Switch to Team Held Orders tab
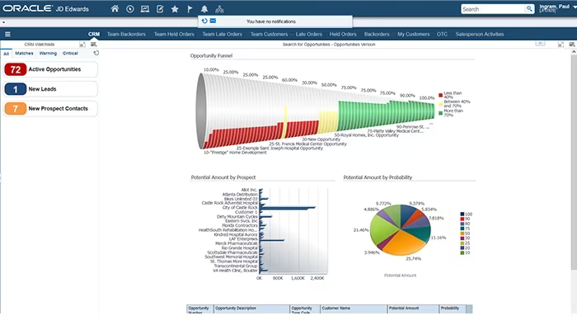 [x=174, y=35]
